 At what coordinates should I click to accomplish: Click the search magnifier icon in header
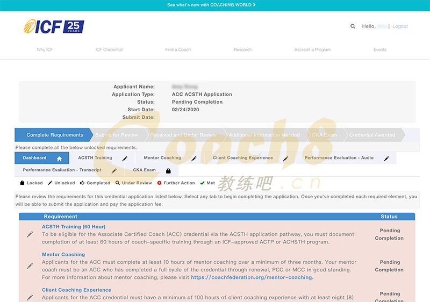353,26
